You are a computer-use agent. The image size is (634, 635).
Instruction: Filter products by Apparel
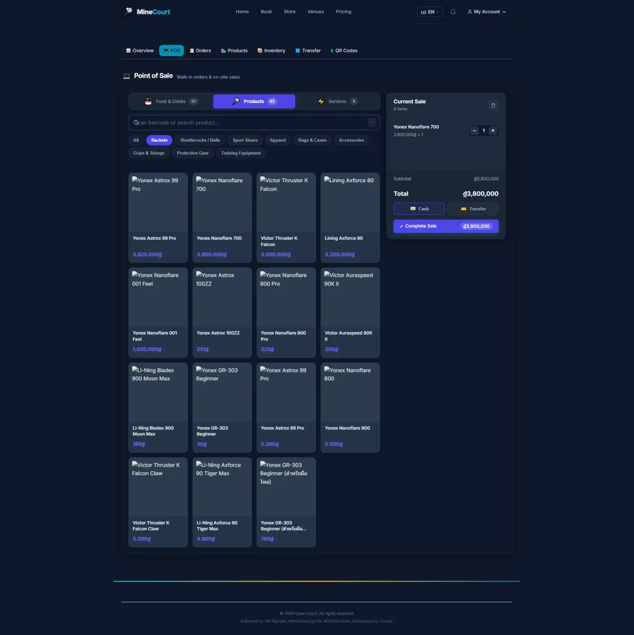coord(278,140)
